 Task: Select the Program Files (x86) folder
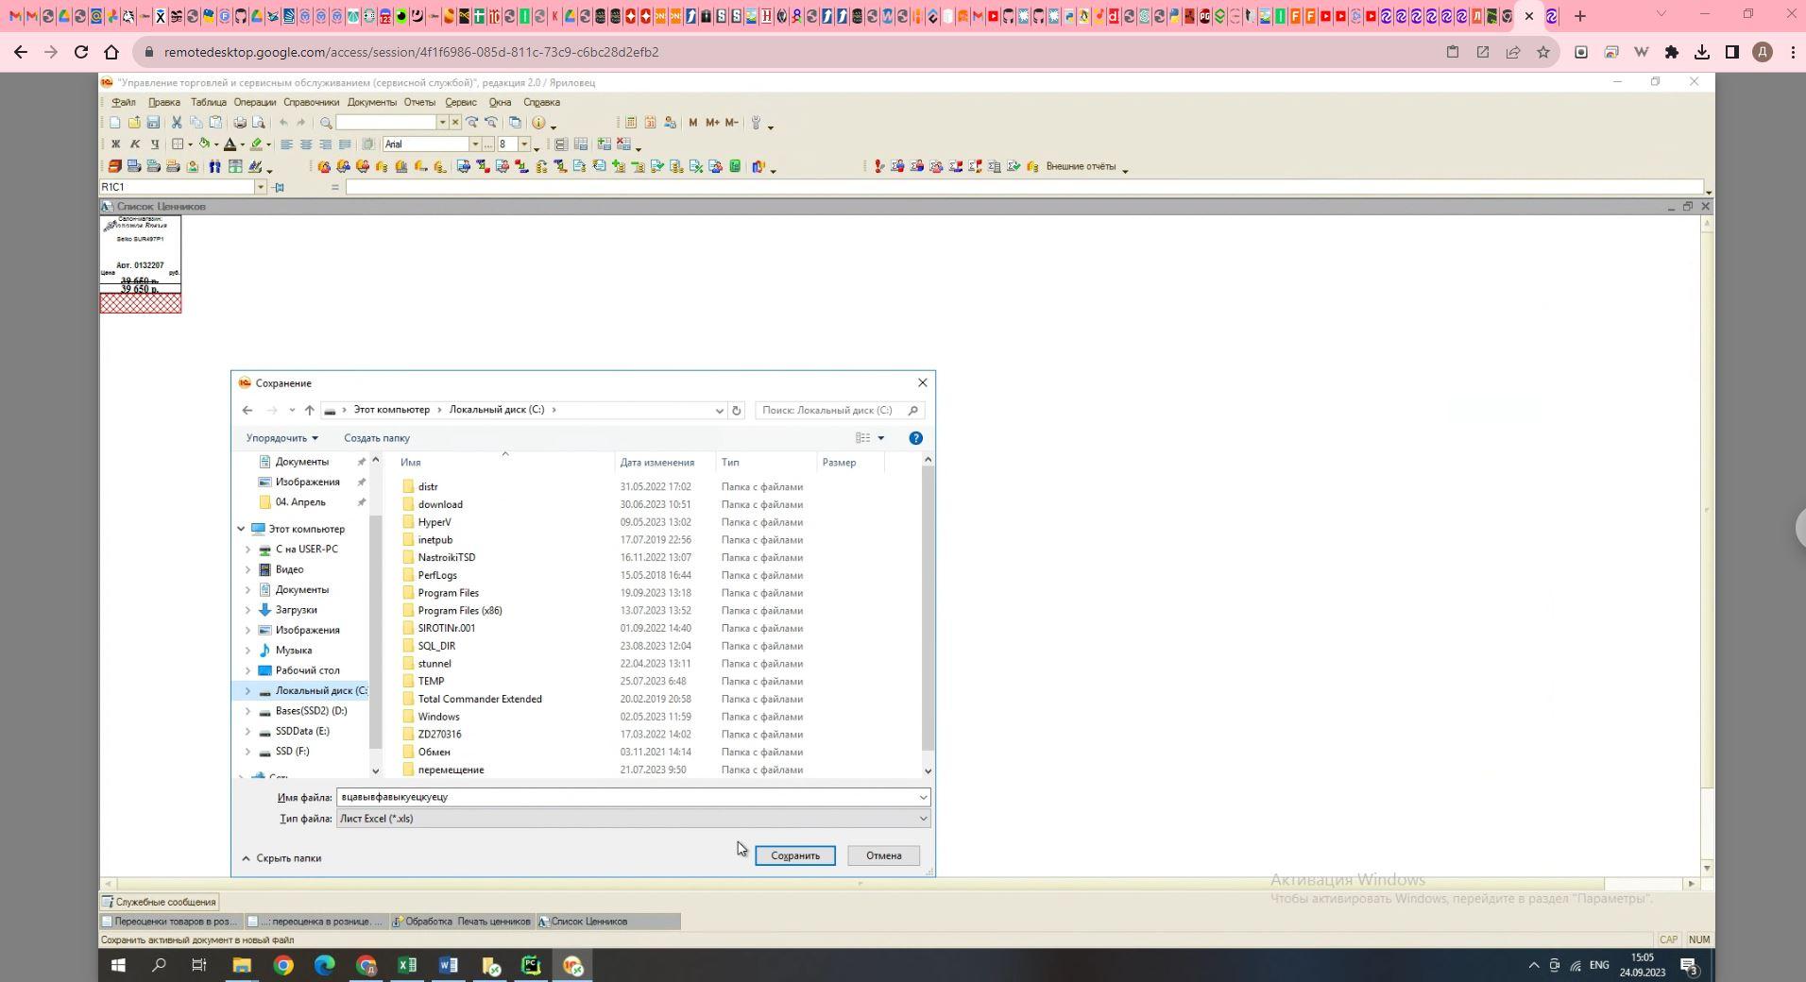point(460,611)
